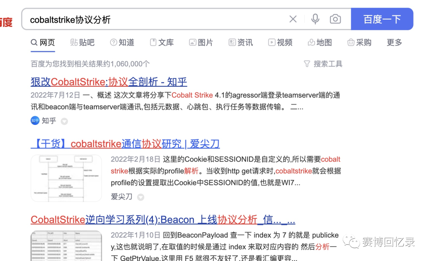Open the 图片 tab

coord(201,43)
